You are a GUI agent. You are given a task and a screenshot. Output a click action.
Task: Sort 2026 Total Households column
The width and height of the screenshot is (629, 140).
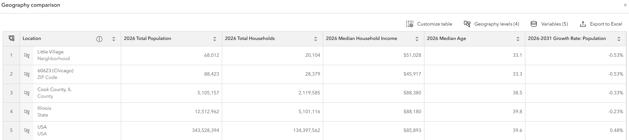click(316, 39)
